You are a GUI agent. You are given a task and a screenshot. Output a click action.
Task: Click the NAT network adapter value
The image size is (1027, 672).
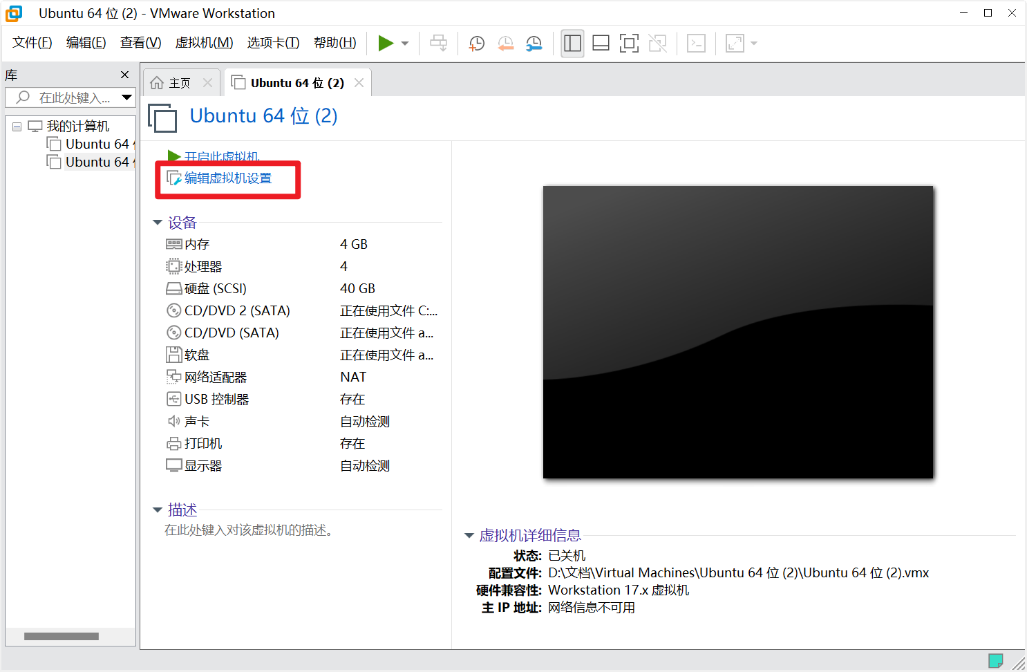pyautogui.click(x=353, y=377)
